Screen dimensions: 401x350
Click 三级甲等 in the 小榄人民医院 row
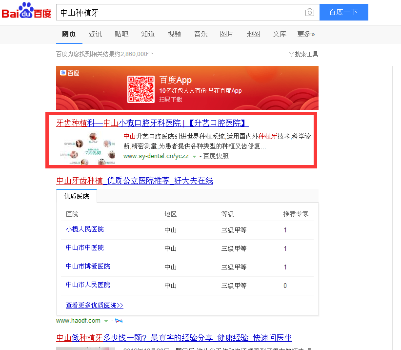(234, 230)
